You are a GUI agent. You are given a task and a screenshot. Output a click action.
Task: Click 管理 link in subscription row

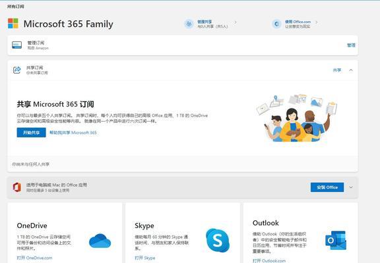(351, 45)
